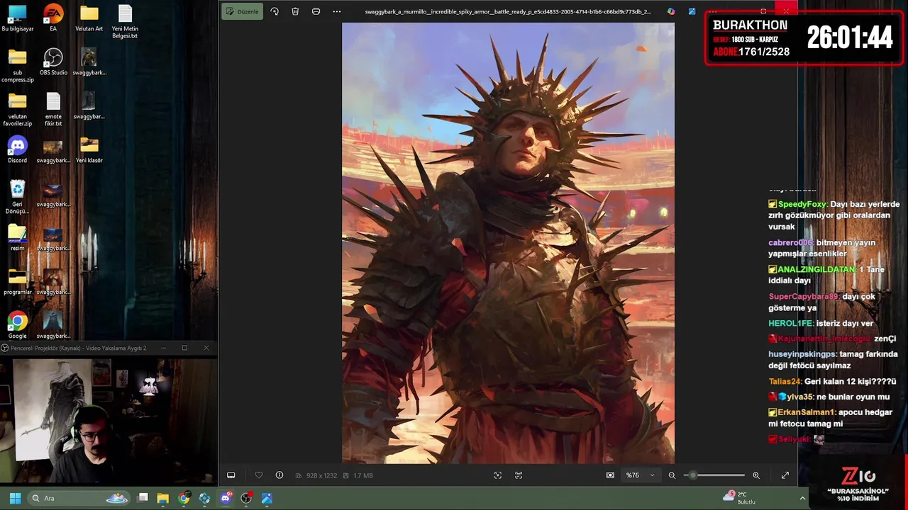Open File Explorer from the taskbar
This screenshot has height=510, width=908.
click(163, 498)
